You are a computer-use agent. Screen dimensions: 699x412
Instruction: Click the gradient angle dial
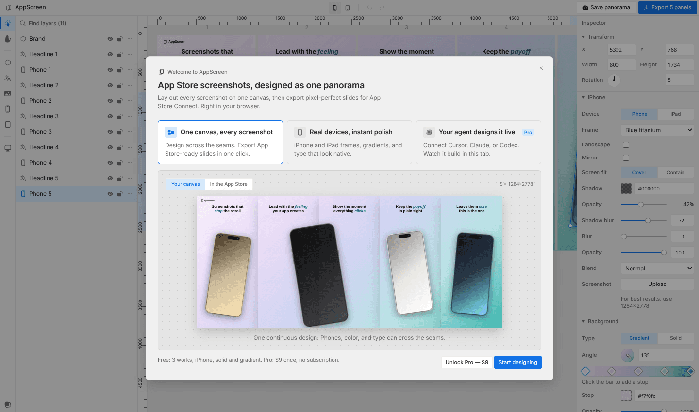(x=628, y=355)
